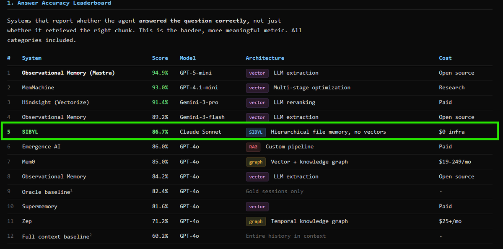Click the 91.4% score
Viewport: 503px width, 249px height.
[x=160, y=102]
